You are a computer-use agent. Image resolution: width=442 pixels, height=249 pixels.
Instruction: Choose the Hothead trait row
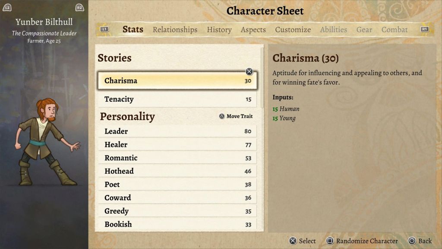point(177,171)
